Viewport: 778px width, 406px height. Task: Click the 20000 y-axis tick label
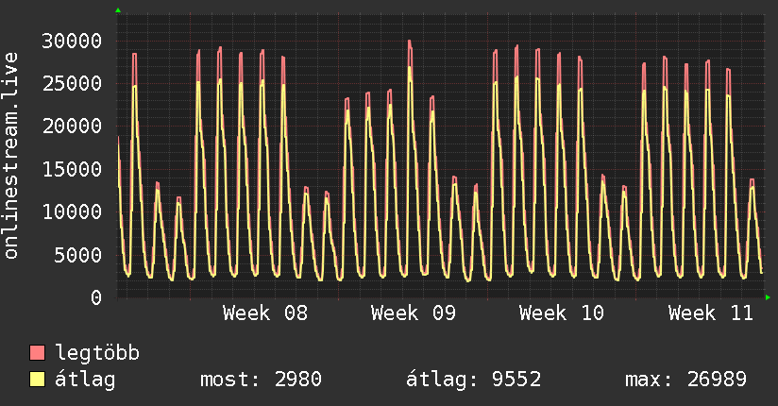pyautogui.click(x=72, y=127)
